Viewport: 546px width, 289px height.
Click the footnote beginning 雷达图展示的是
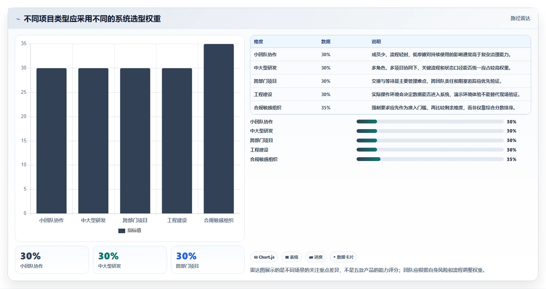pyautogui.click(x=367, y=270)
